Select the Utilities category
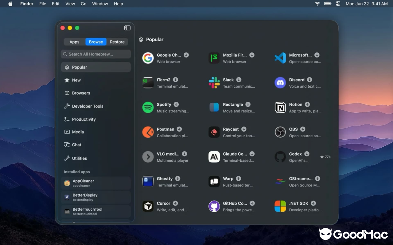Viewport: 393px width, 245px height. tap(96, 158)
